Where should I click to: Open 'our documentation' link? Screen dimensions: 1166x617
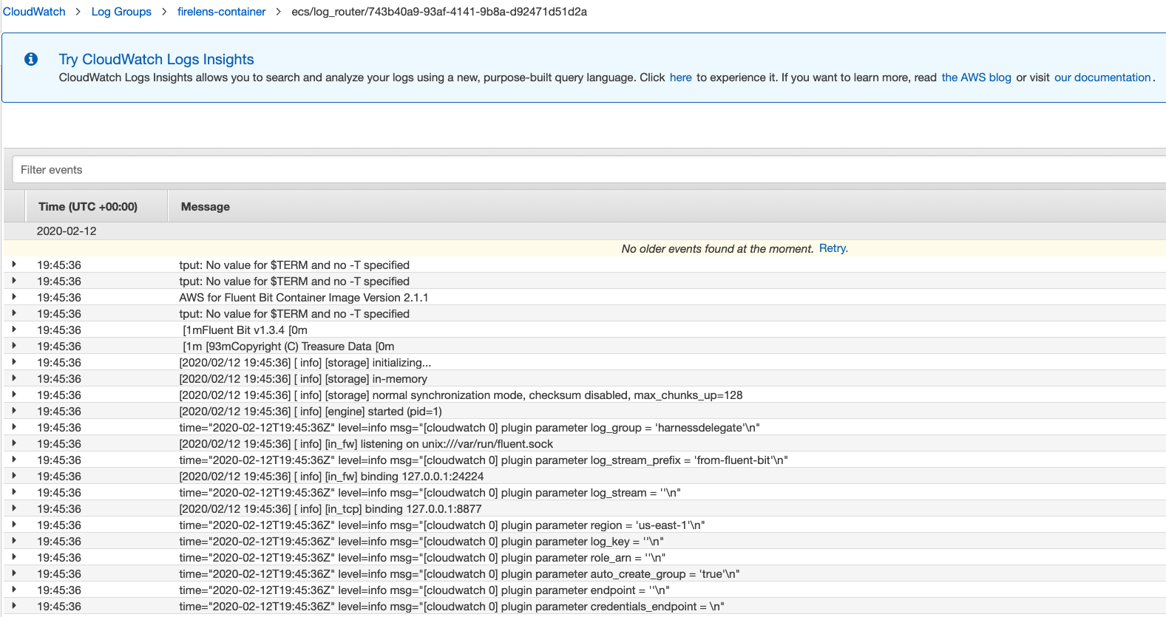pyautogui.click(x=1102, y=78)
